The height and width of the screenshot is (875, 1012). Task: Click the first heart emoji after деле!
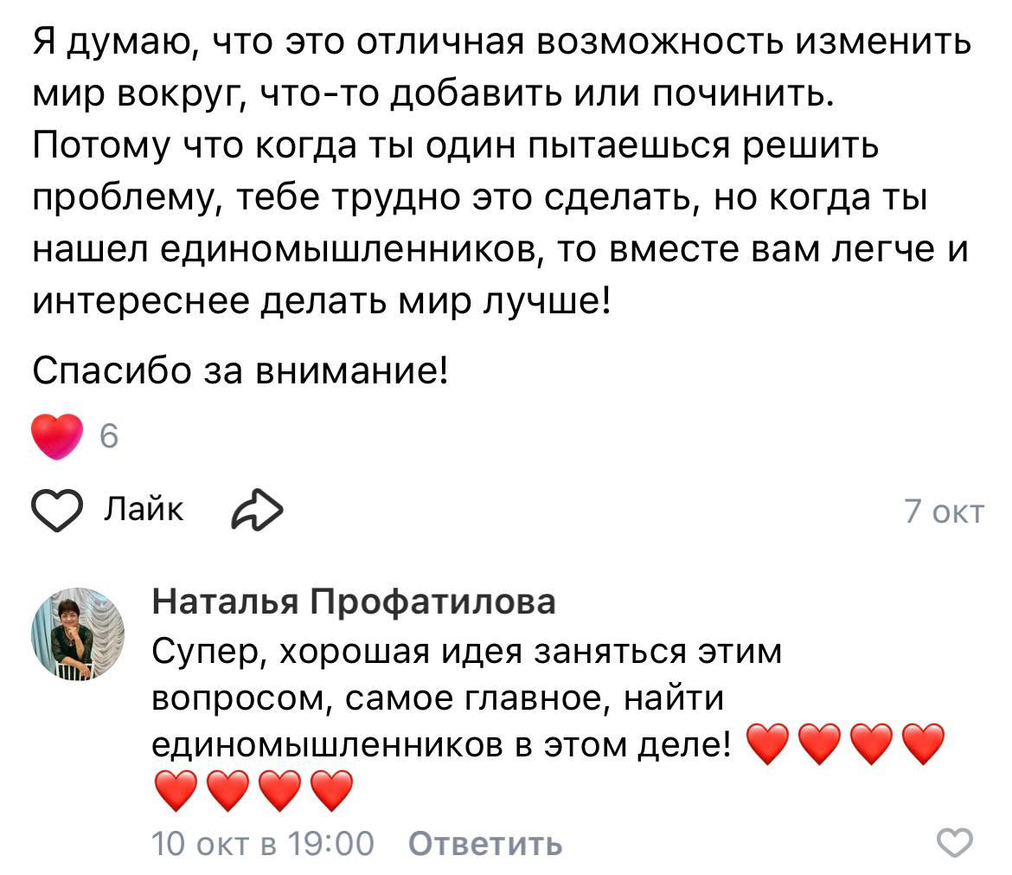pyautogui.click(x=767, y=745)
